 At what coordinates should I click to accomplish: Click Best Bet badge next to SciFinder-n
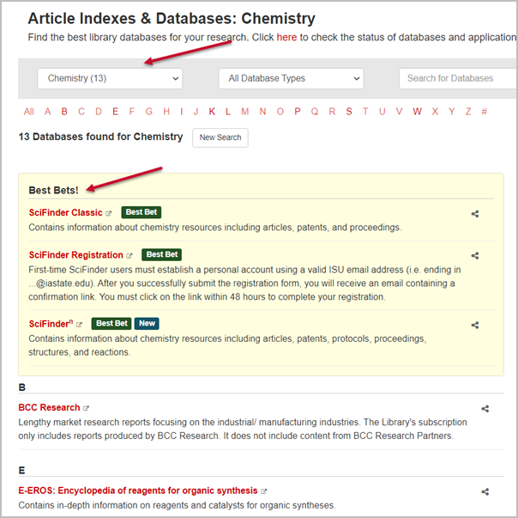[111, 323]
